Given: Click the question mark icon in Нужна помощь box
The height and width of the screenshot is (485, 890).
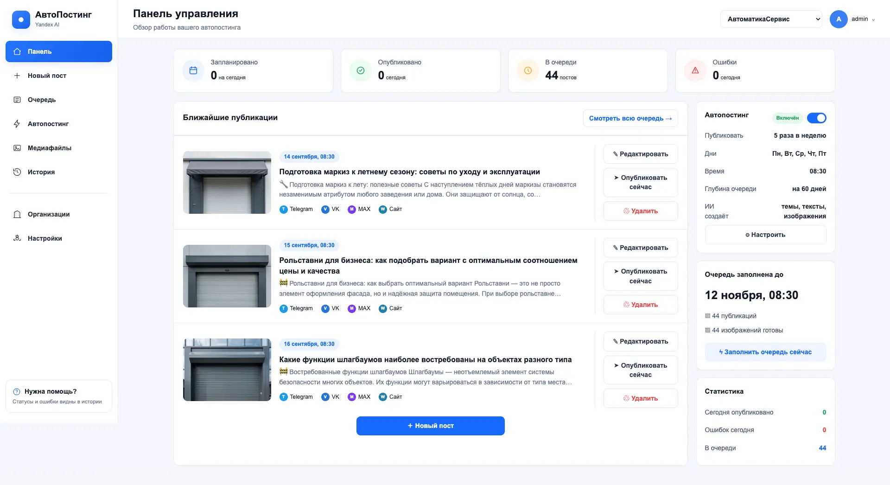Looking at the screenshot, I should 17,391.
